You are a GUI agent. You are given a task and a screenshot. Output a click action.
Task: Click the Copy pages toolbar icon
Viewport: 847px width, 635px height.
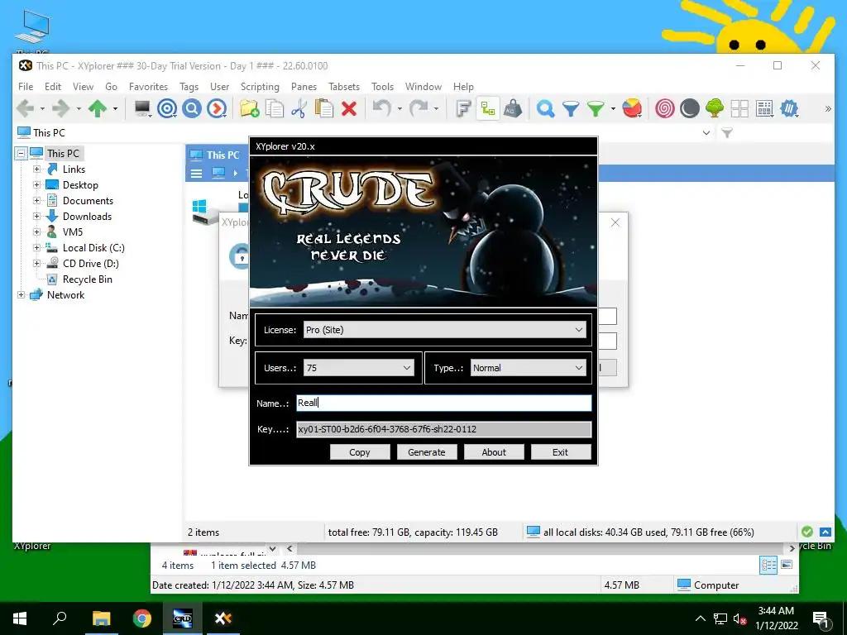(275, 108)
